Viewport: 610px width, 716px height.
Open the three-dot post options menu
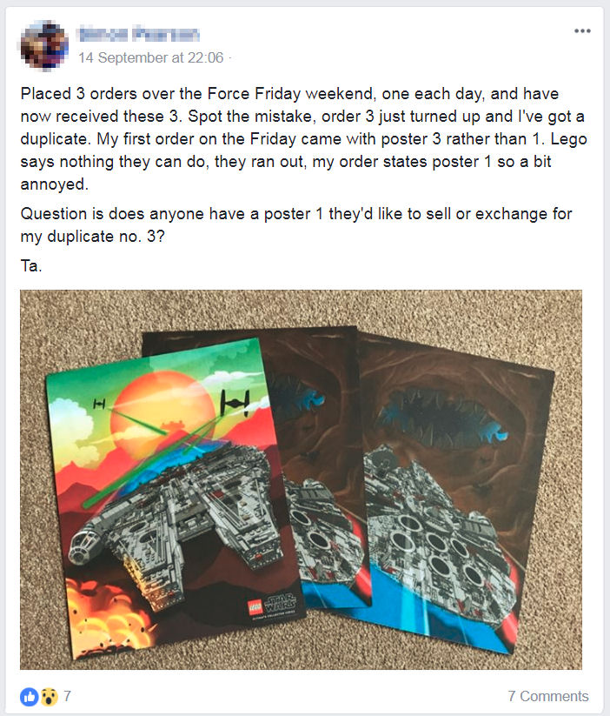582,31
